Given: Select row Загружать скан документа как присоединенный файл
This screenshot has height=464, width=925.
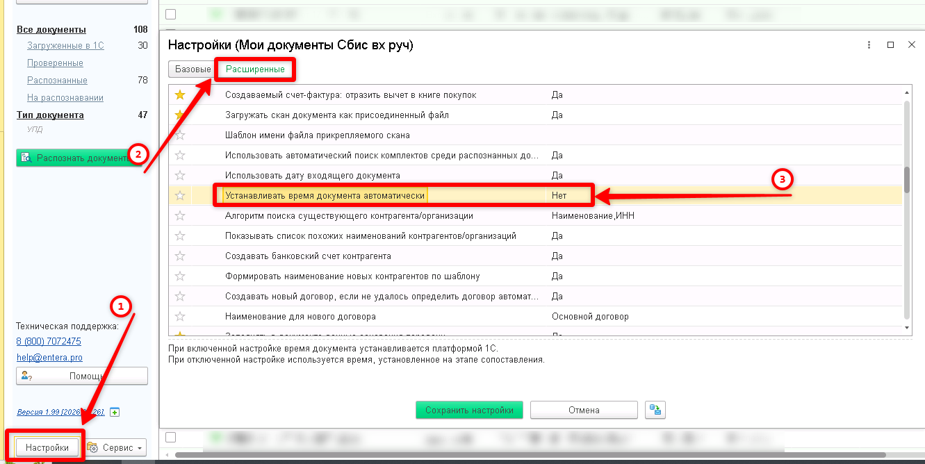Looking at the screenshot, I should pyautogui.click(x=535, y=115).
